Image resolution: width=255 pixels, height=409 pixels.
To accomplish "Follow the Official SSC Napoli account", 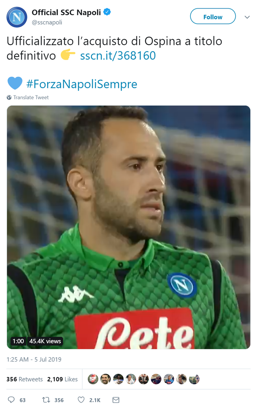I will click(213, 16).
